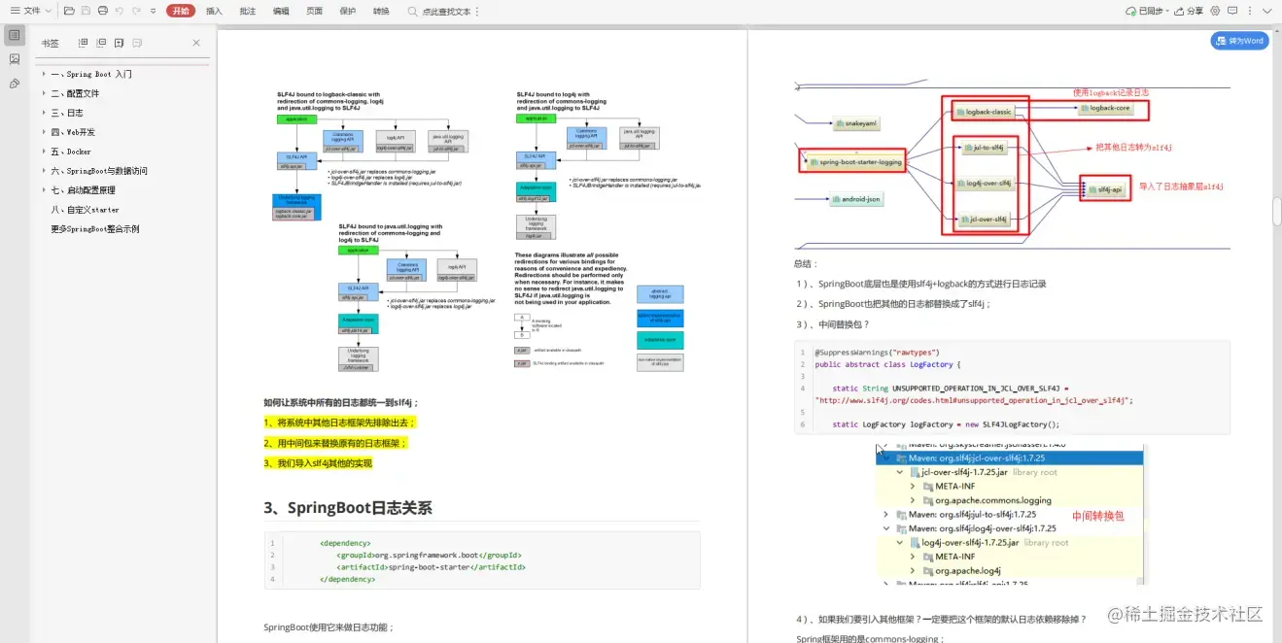This screenshot has width=1282, height=643.
Task: Expand the 五、Docker bookmark node
Action: click(x=44, y=152)
